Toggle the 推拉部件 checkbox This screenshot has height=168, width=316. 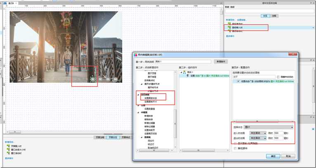pyautogui.click(x=235, y=148)
